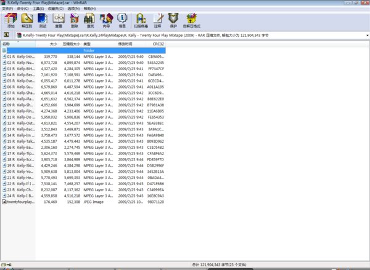The image size is (370, 270).
Task: Open the Commands (命令) menu
Action: 23,9
